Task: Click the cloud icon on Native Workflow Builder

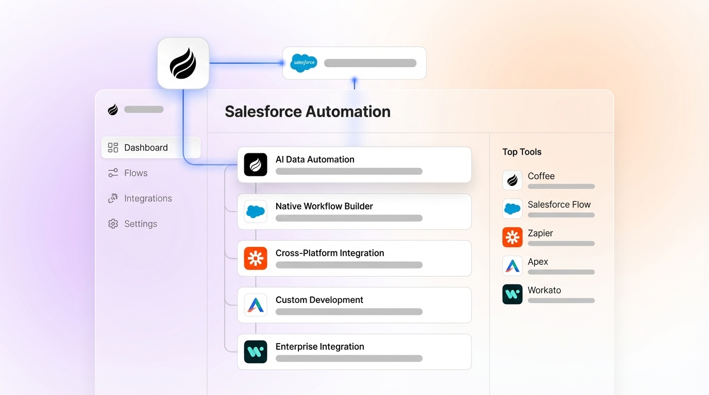Action: 256,211
